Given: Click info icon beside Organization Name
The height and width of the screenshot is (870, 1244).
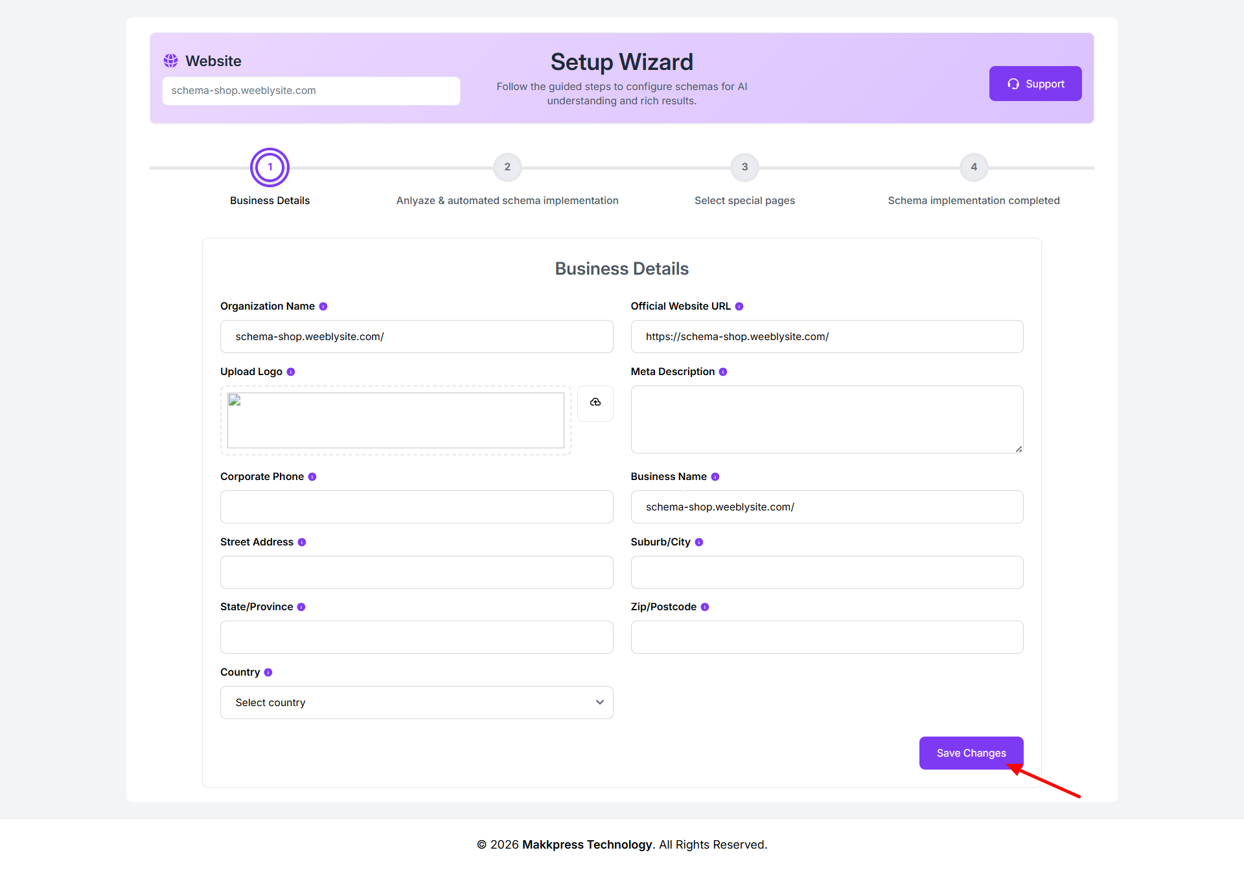Looking at the screenshot, I should [x=323, y=306].
